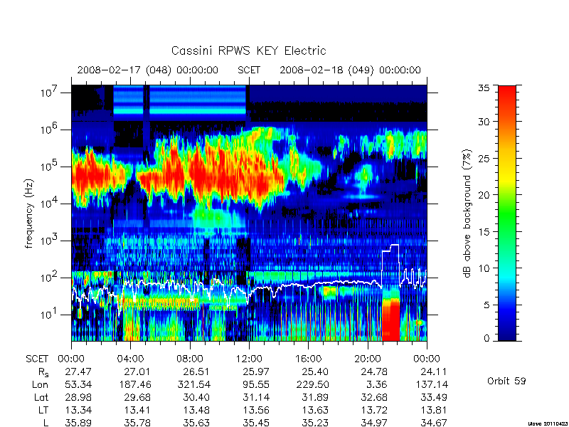Click the LT value '13.34'

(78, 411)
